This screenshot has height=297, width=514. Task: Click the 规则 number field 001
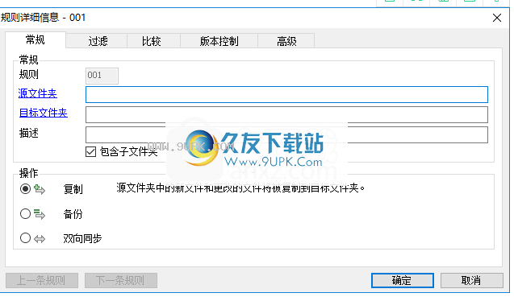tap(102, 76)
